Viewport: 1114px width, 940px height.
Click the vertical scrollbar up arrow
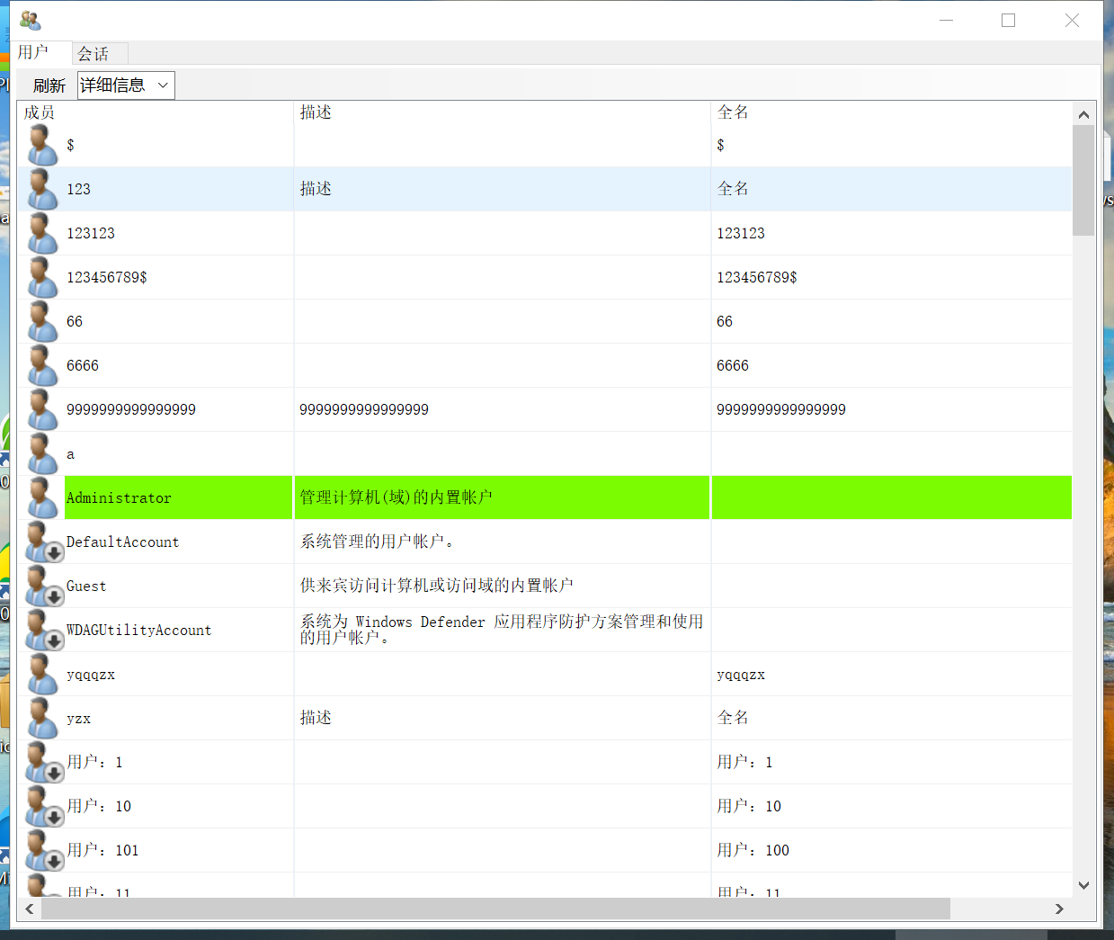(1083, 114)
